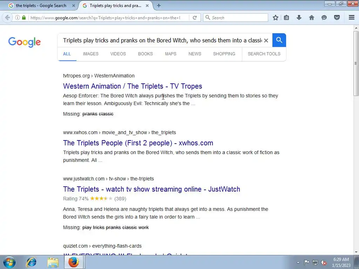The image size is (359, 269).
Task: Open the JustWatch 'The Triplets' streaming result
Action: [151, 189]
